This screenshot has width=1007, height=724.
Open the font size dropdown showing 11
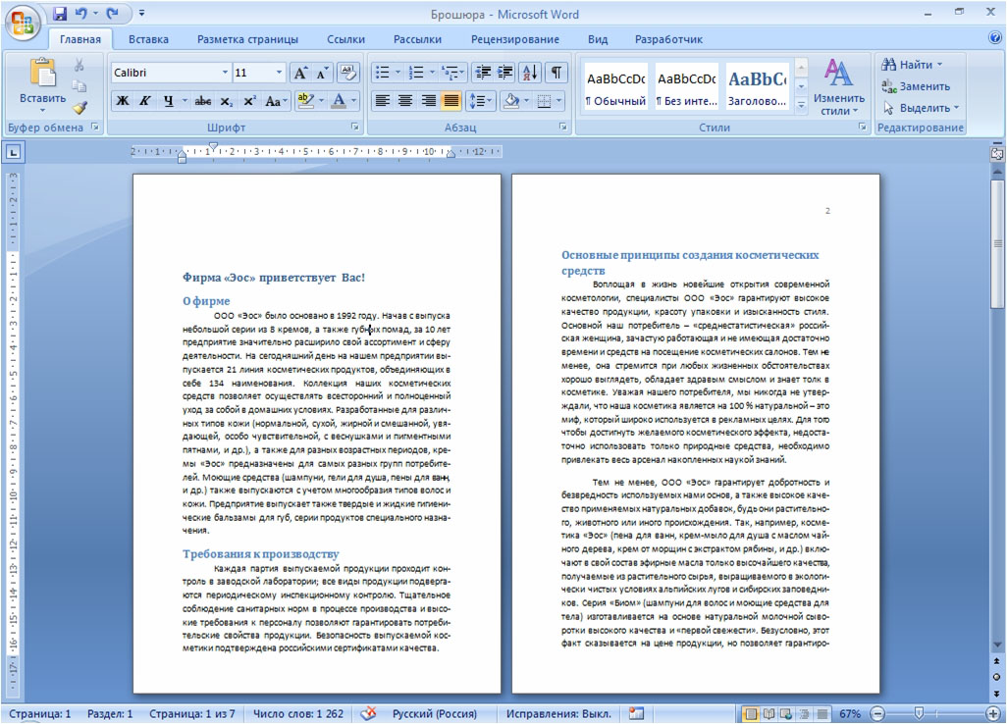pos(279,73)
